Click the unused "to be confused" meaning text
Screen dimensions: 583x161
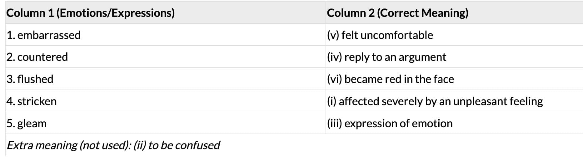[x=184, y=145]
